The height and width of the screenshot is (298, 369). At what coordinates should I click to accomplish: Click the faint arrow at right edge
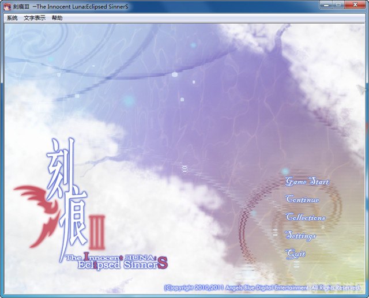(x=362, y=89)
